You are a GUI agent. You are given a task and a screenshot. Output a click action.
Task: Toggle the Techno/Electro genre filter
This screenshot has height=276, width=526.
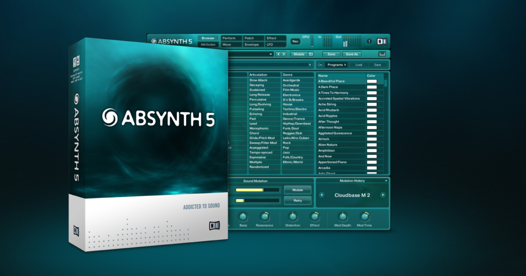click(298, 109)
